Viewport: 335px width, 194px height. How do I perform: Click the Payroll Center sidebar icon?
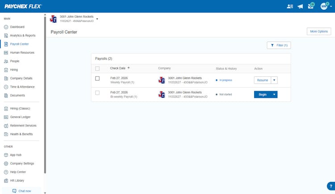pyautogui.click(x=6, y=44)
